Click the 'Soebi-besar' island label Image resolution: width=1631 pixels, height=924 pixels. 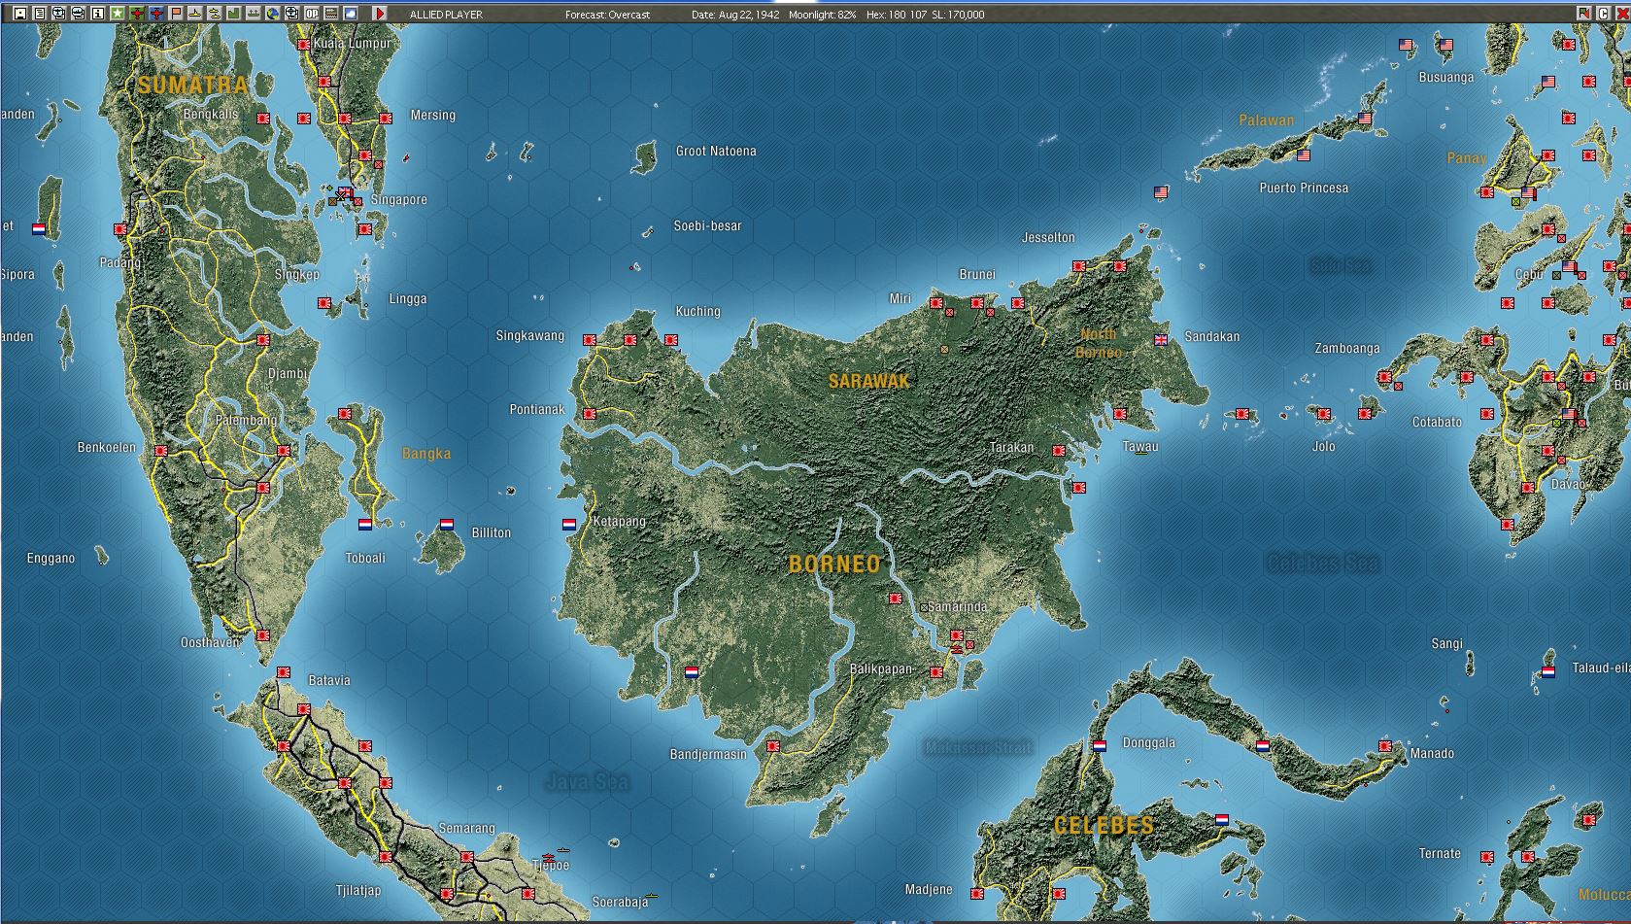pyautogui.click(x=707, y=225)
